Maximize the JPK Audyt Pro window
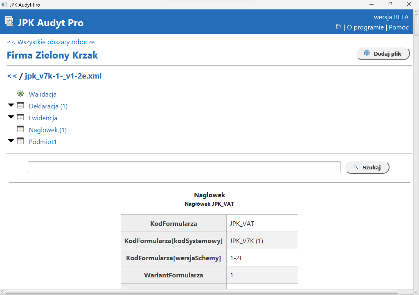The height and width of the screenshot is (295, 419). (390, 4)
